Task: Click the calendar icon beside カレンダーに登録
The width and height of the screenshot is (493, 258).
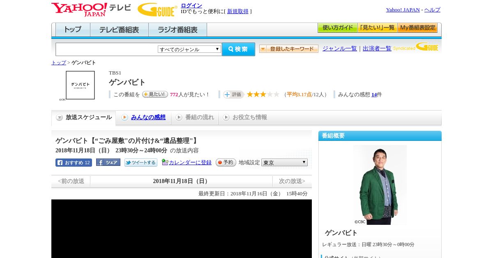Action: pos(165,162)
